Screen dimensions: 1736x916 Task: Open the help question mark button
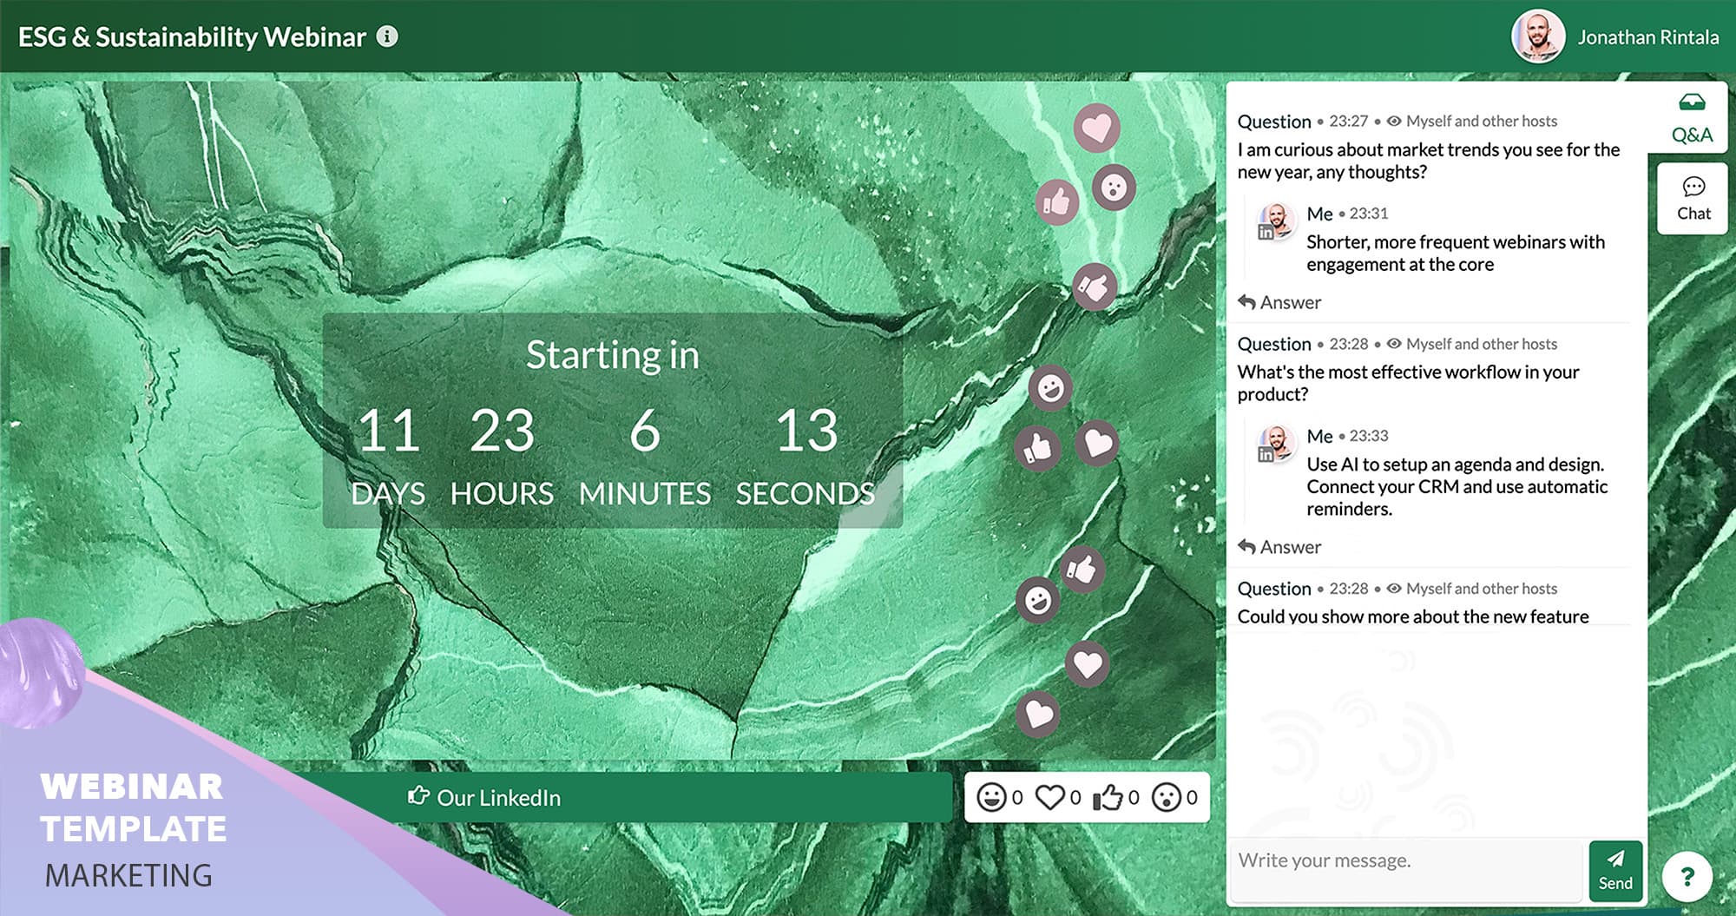pos(1687,877)
